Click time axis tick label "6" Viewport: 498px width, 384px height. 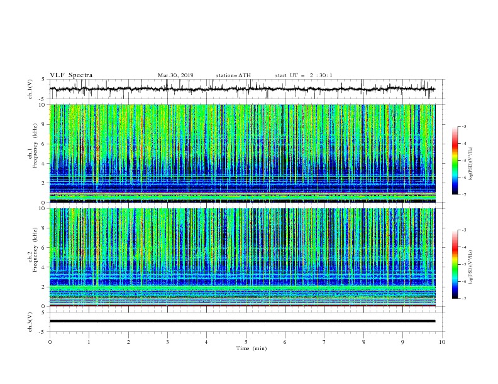point(285,342)
